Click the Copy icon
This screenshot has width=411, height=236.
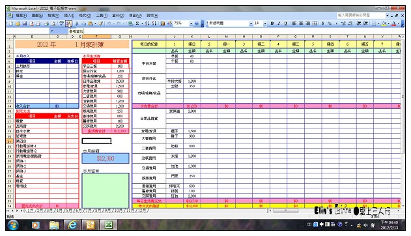pos(83,23)
